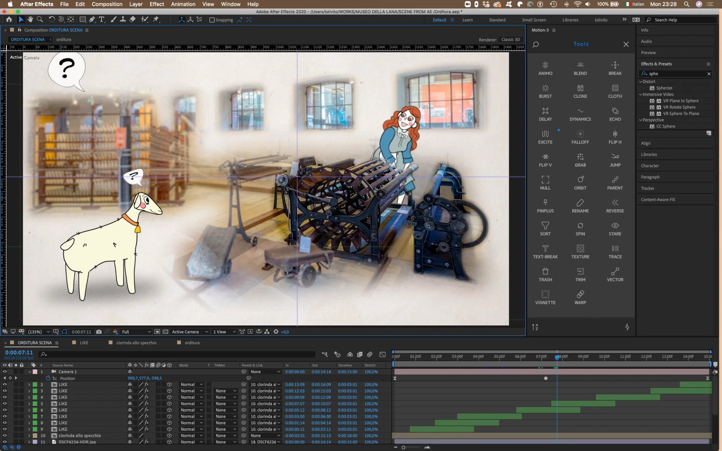Image resolution: width=722 pixels, height=451 pixels.
Task: Toggle visibility of LIKE layer 2
Action: [x=5, y=385]
